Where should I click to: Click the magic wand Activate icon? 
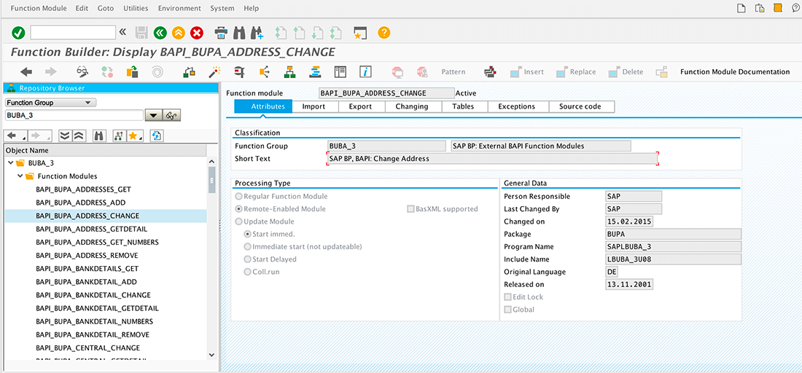(214, 71)
